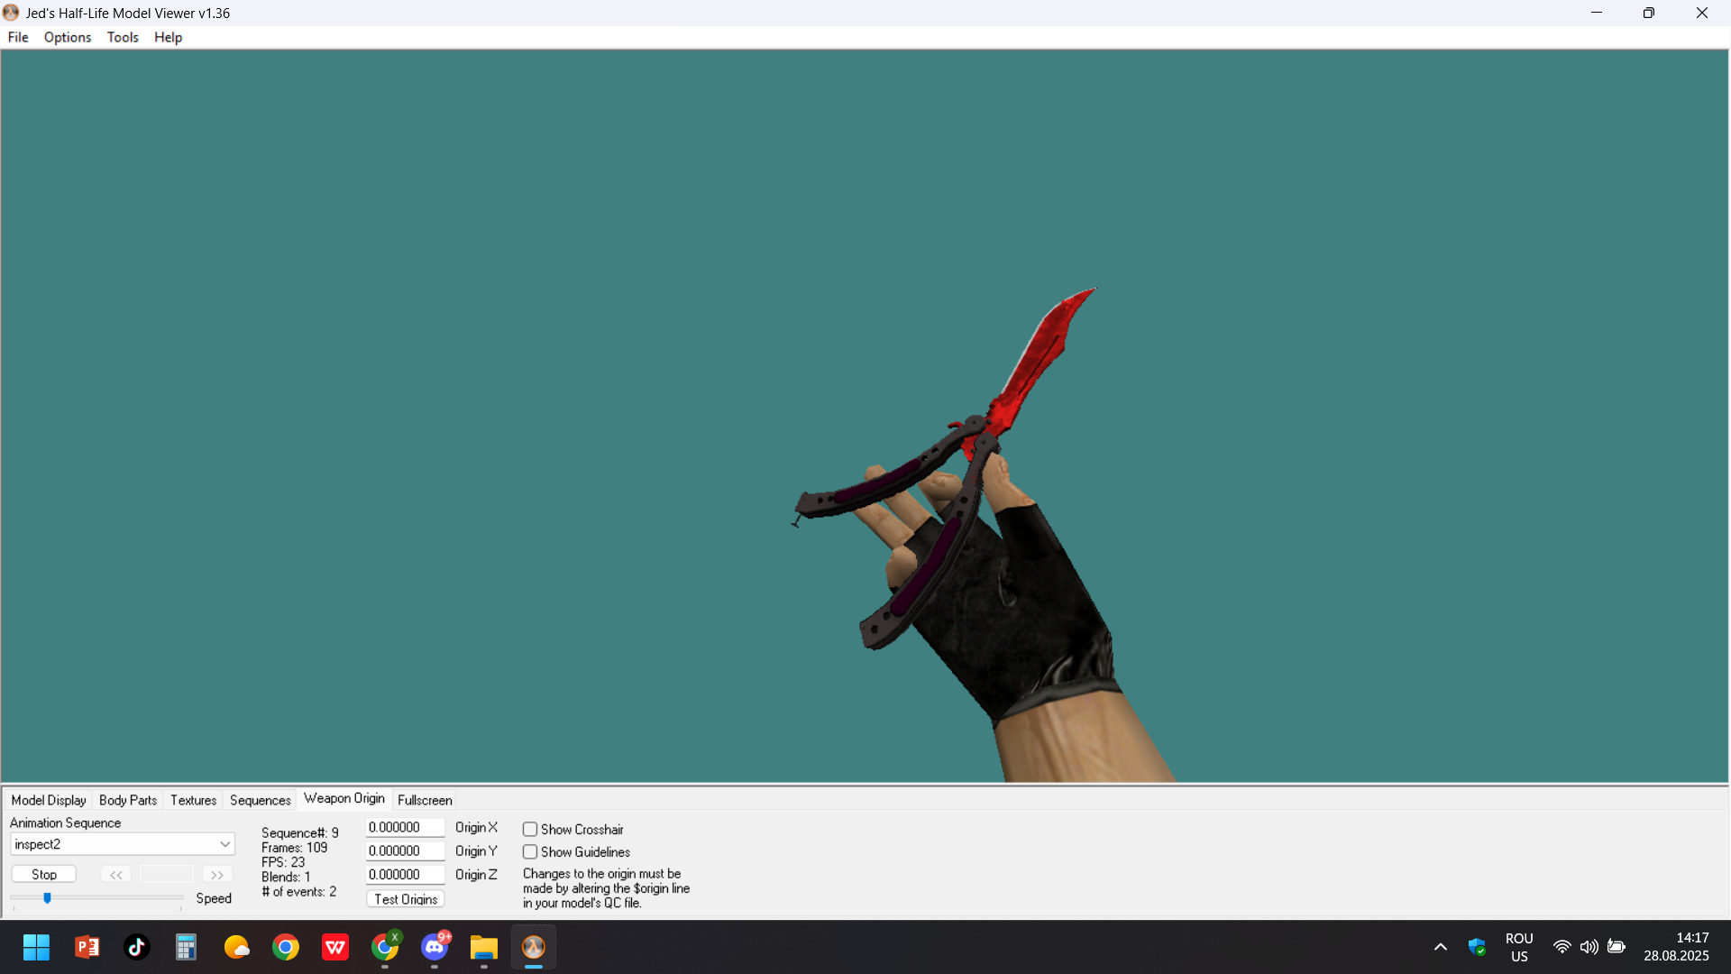This screenshot has height=974, width=1731.
Task: Open the second Chrome profile icon
Action: click(x=385, y=947)
